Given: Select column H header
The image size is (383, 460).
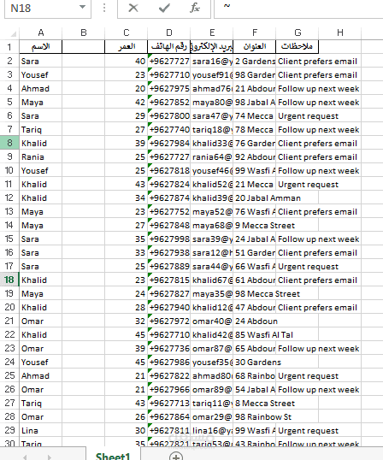Looking at the screenshot, I should [340, 32].
